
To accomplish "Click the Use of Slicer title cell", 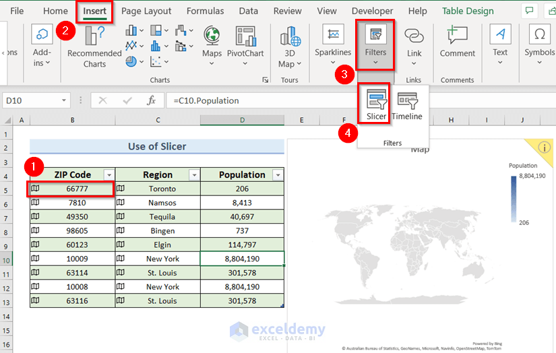I will pyautogui.click(x=157, y=146).
